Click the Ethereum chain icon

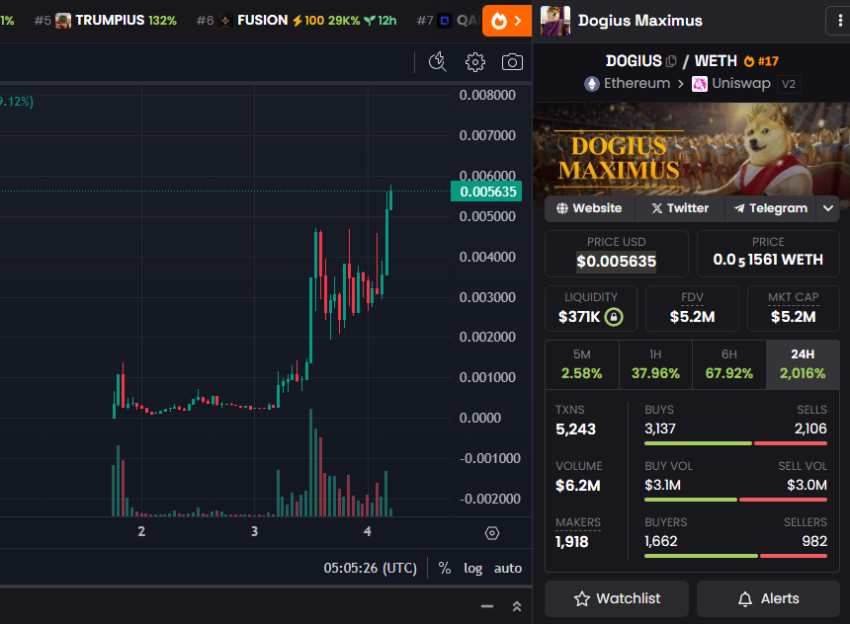[591, 84]
